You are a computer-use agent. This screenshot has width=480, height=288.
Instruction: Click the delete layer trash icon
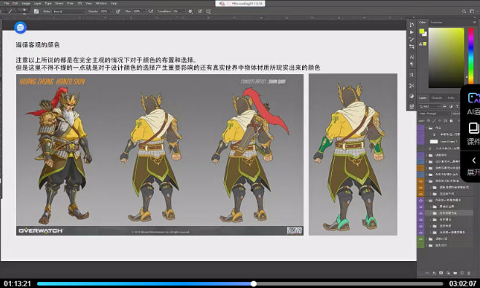point(469,273)
